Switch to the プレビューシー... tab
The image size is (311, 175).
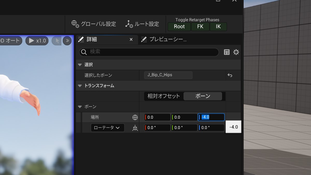pos(164,39)
